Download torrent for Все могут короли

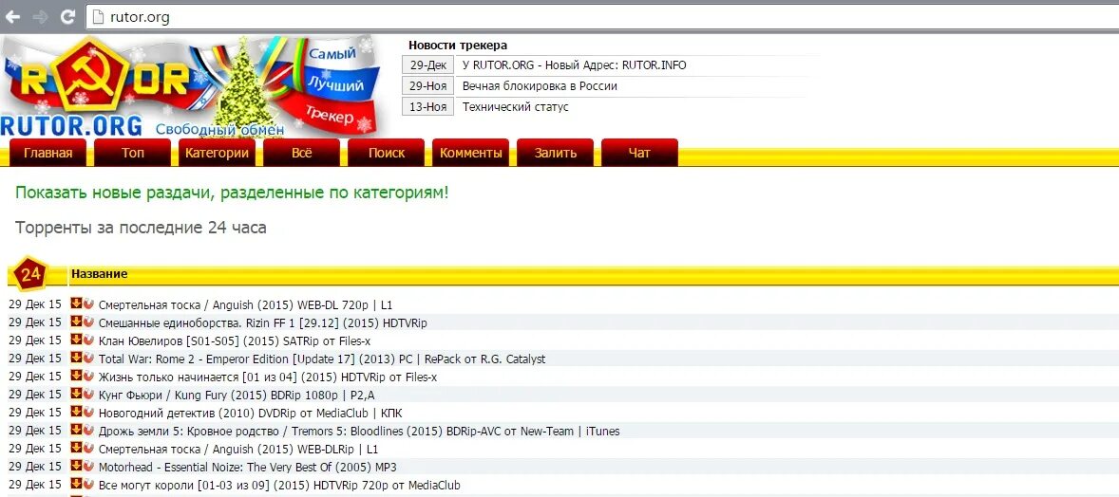point(76,484)
